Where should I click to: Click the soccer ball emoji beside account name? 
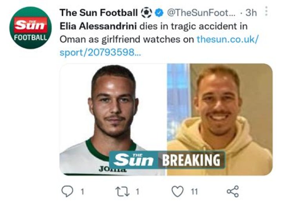[146, 13]
